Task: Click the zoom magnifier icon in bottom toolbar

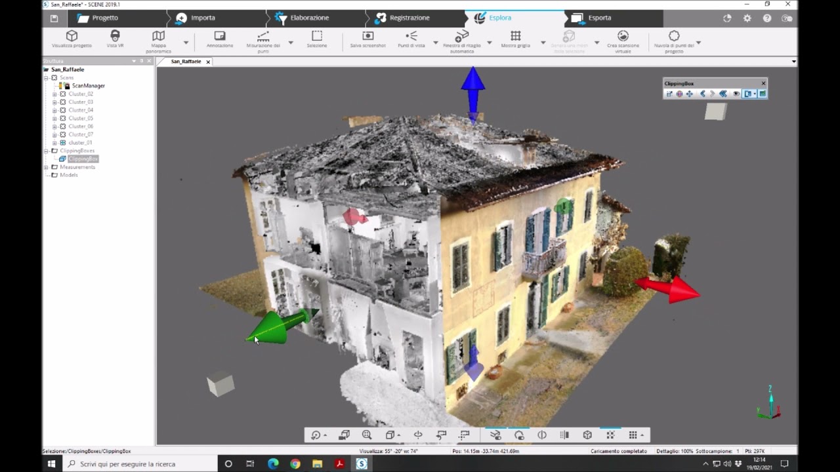Action: (x=367, y=435)
